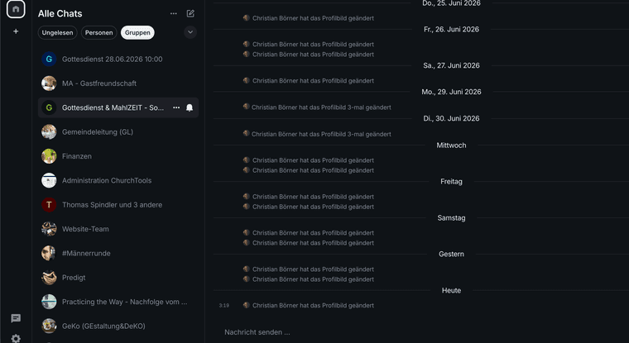Click the Heute date separator
Image resolution: width=629 pixels, height=343 pixels.
[451, 290]
